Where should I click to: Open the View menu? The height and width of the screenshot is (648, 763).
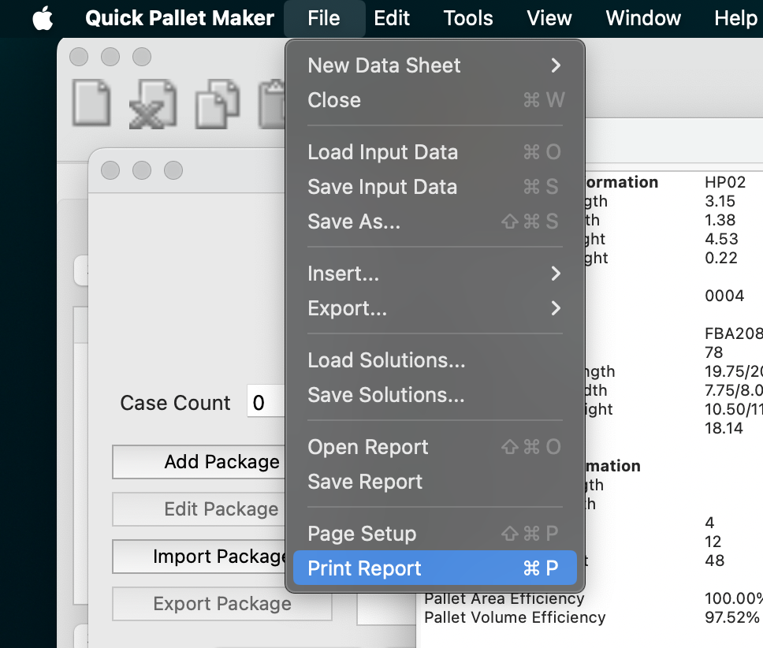[549, 18]
